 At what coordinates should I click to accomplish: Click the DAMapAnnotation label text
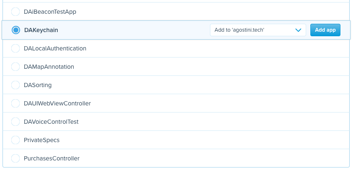pos(49,67)
